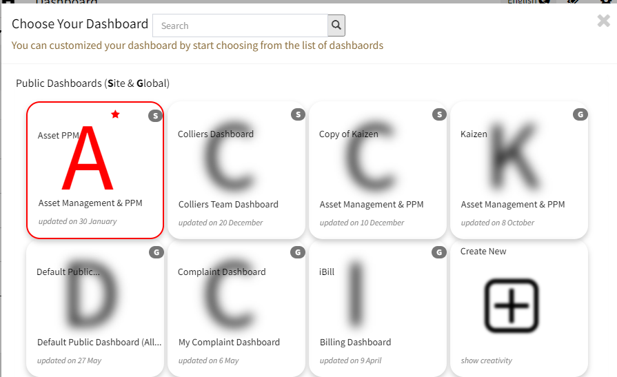
Task: Click the plus icon to create dashboard
Action: tap(511, 305)
